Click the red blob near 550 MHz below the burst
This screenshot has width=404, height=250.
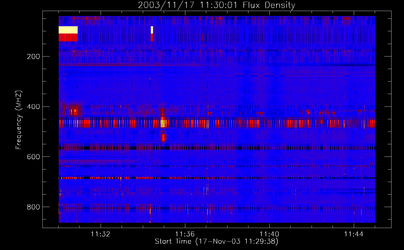(x=164, y=138)
